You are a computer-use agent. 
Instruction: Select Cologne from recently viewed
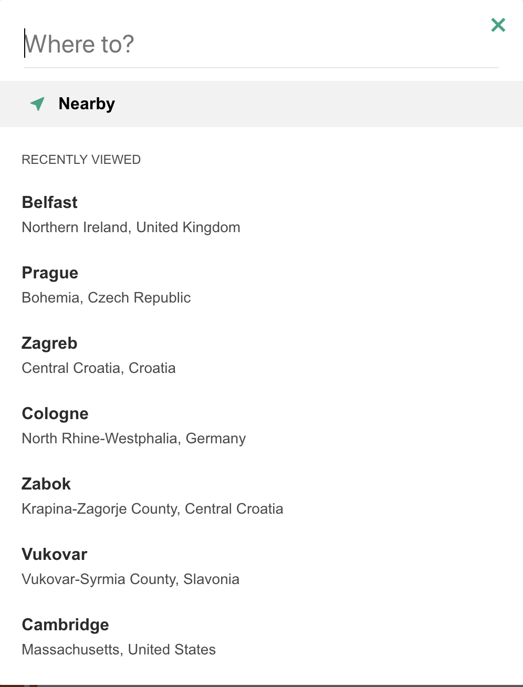coord(55,414)
